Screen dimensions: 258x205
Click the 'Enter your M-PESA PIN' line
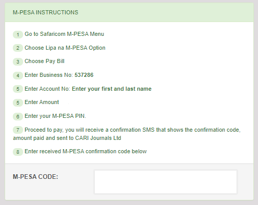(x=55, y=116)
